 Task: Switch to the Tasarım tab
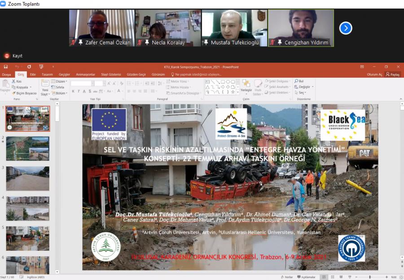[x=47, y=74]
